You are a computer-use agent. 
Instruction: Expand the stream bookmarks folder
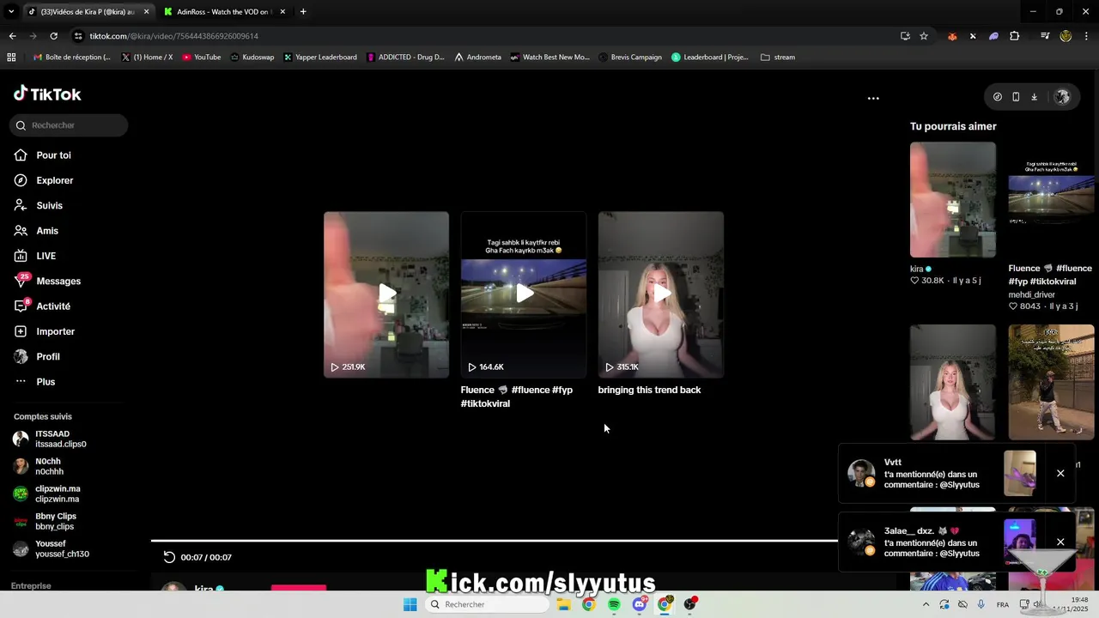click(x=778, y=58)
